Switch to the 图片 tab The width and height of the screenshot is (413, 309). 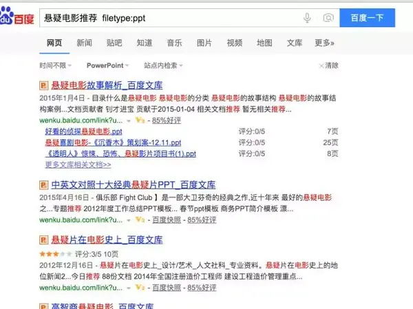pos(204,43)
